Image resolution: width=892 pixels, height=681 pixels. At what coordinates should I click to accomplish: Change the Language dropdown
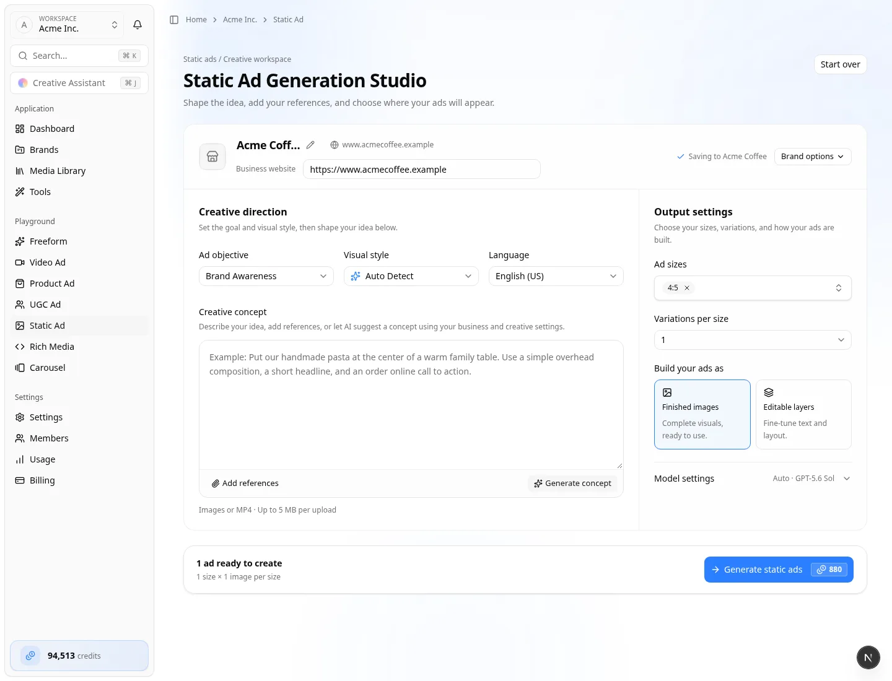(556, 276)
